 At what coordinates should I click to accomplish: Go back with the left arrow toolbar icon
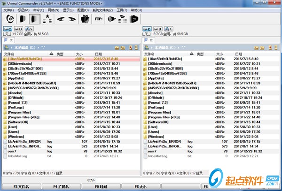[61, 19]
